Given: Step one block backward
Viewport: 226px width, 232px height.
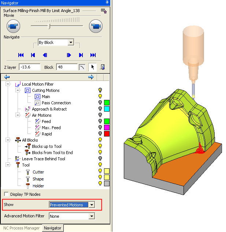Looking at the screenshot, I should 45,55.
